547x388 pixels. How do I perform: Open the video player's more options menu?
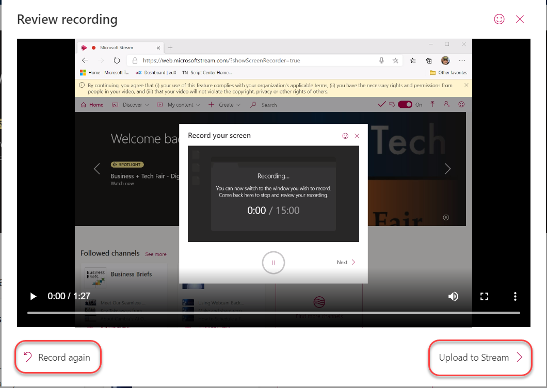[515, 296]
